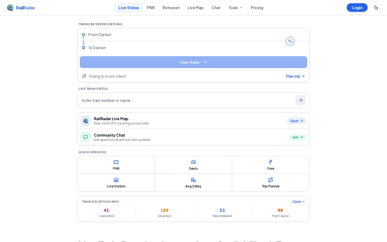Open the Seats quick service
Screen dimensions: 387x242
193,165
